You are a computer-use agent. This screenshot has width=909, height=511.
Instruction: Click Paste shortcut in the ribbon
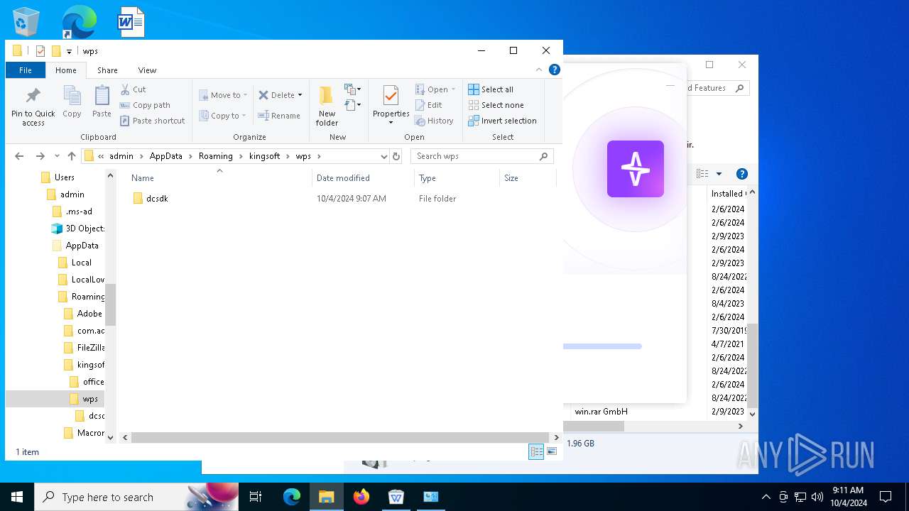point(153,121)
